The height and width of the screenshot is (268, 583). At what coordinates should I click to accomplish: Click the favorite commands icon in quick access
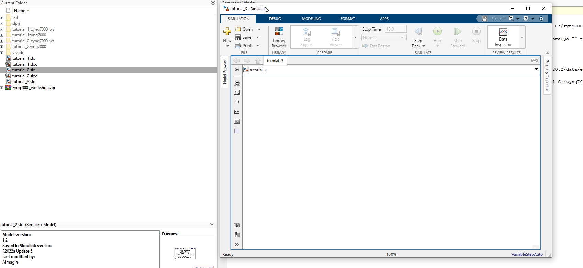(x=511, y=19)
